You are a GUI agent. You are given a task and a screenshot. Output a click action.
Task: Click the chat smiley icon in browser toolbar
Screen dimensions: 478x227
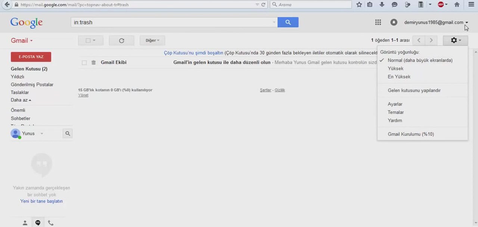394,4
